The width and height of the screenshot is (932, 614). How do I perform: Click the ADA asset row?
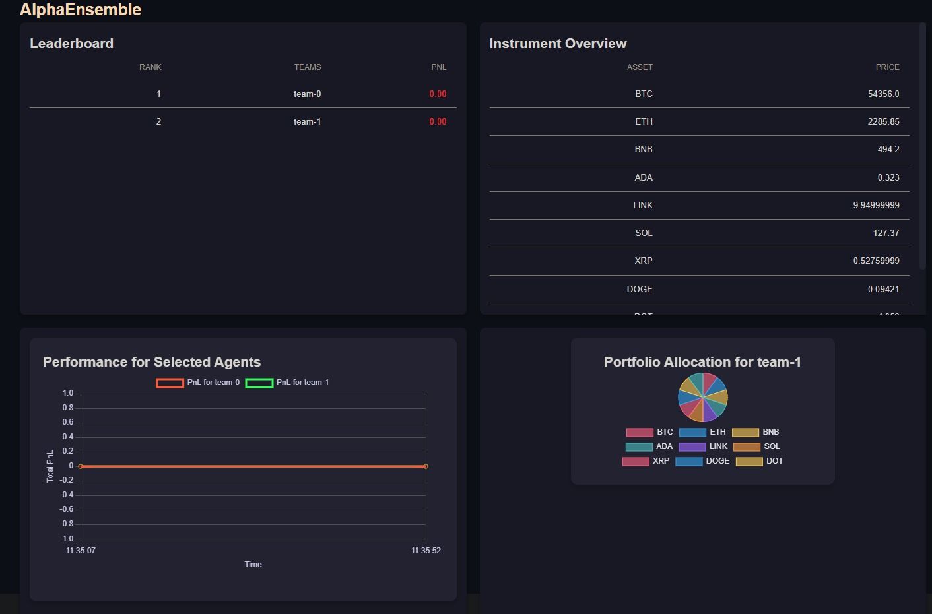click(x=700, y=178)
